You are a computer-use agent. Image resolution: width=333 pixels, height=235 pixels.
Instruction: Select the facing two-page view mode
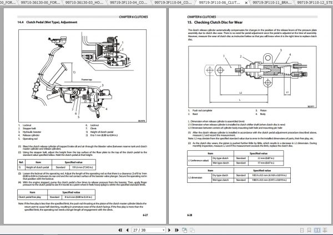317,230
